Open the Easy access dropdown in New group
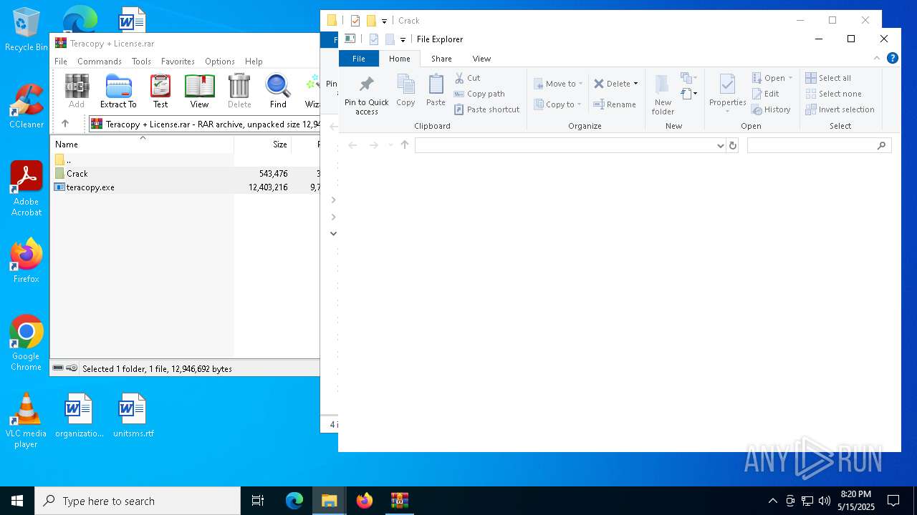 689,94
